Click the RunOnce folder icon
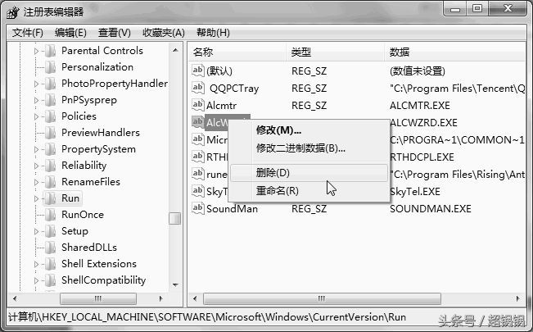Screen dimensions: 533x332 tap(50, 215)
